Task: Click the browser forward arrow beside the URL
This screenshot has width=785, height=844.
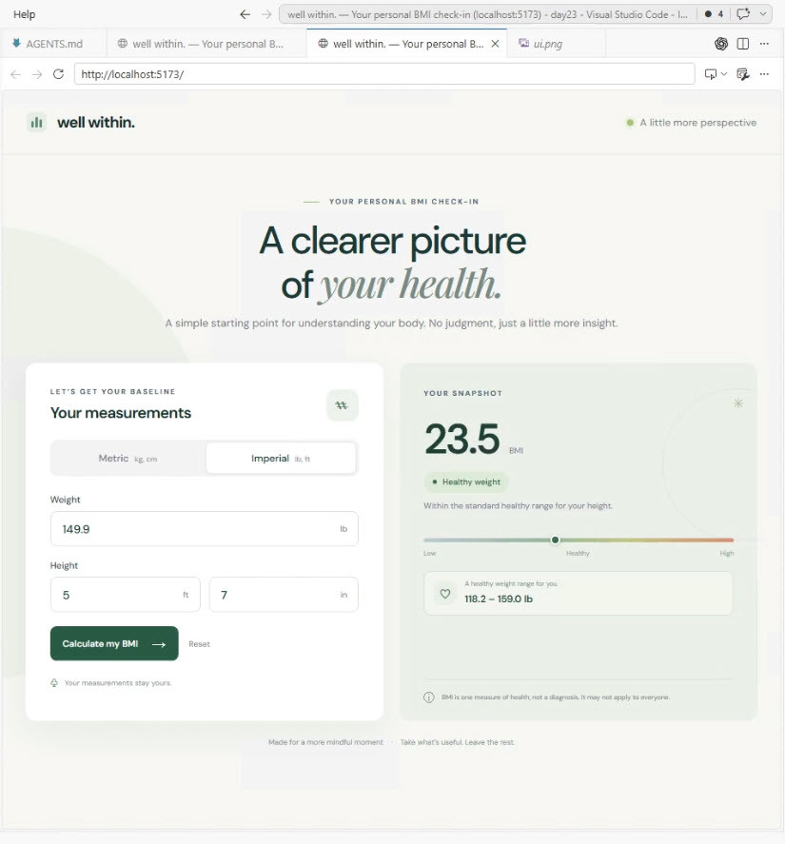Action: (x=37, y=74)
